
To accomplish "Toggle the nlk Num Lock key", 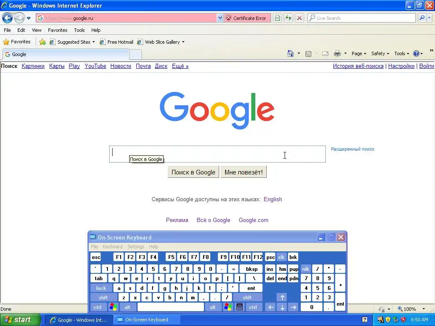I will [x=305, y=269].
